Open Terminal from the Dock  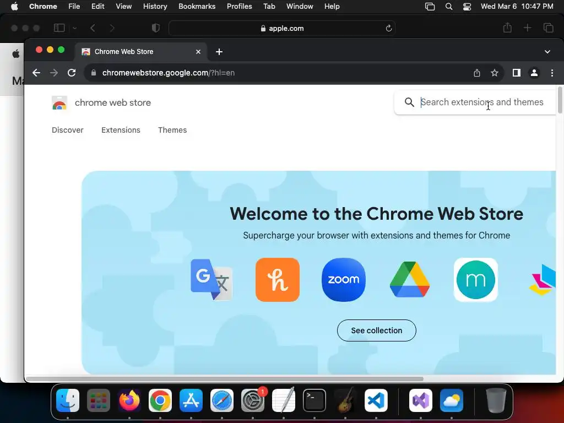tap(314, 400)
